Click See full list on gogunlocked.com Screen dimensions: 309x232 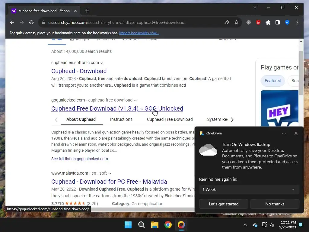click(79, 159)
